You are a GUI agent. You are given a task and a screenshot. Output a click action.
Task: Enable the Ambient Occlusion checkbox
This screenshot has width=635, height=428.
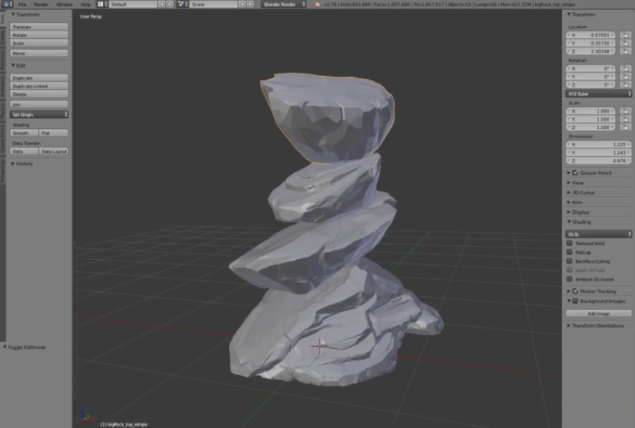coord(570,279)
